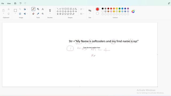Choose the Up arrow shape
The image size is (171, 96).
(71, 11)
